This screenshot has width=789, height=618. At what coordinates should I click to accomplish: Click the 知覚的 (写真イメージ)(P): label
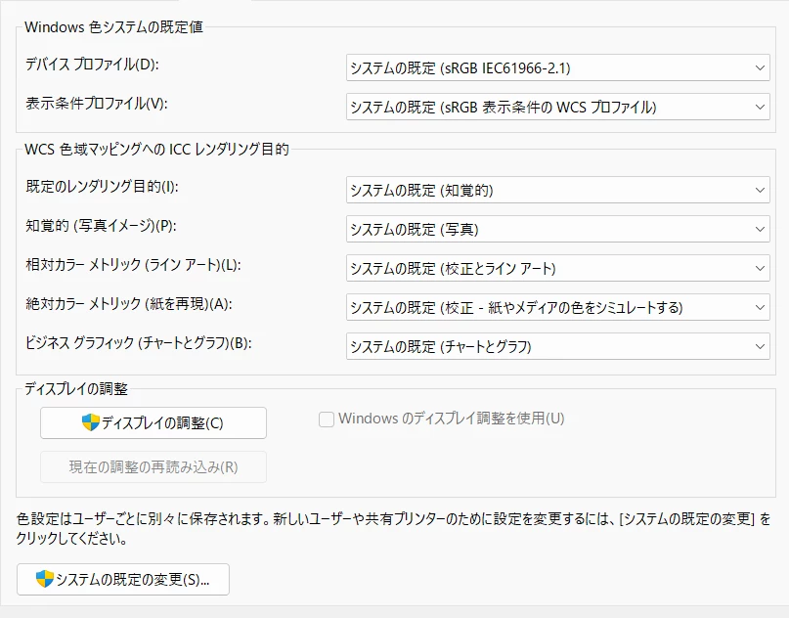(x=101, y=226)
